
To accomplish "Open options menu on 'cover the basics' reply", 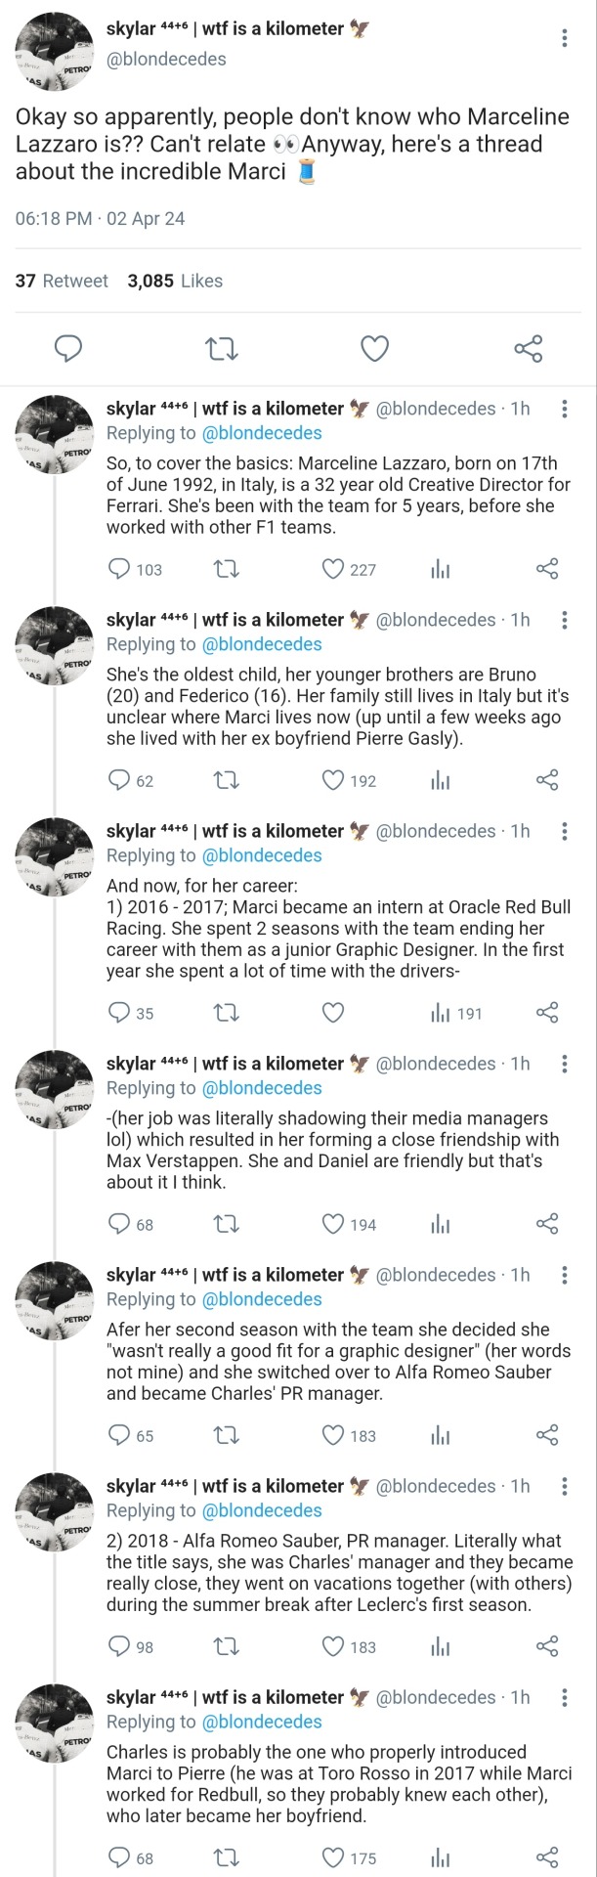I will pyautogui.click(x=564, y=409).
